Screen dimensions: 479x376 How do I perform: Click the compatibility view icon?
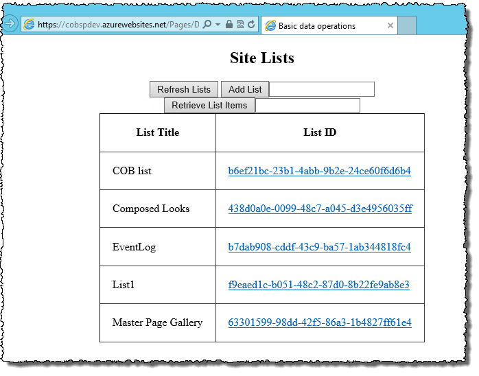240,24
